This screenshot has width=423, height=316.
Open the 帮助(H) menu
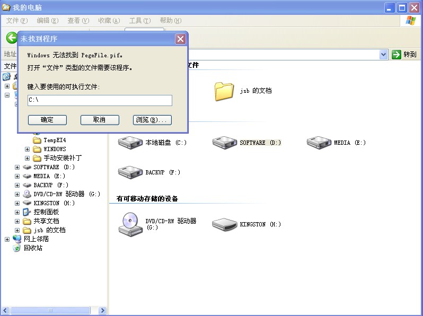(x=171, y=21)
